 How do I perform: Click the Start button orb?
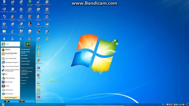(3, 105)
